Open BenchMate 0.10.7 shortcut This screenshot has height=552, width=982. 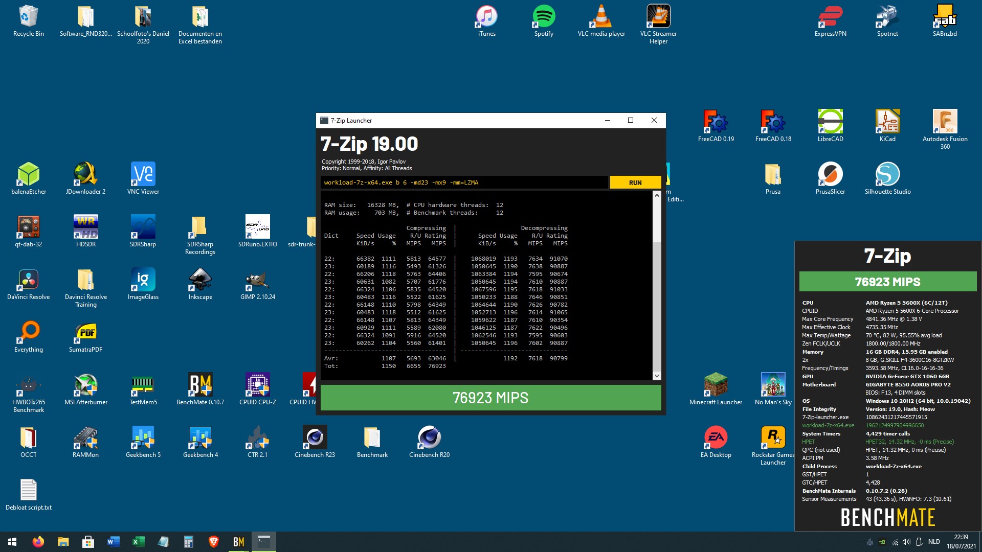point(200,389)
